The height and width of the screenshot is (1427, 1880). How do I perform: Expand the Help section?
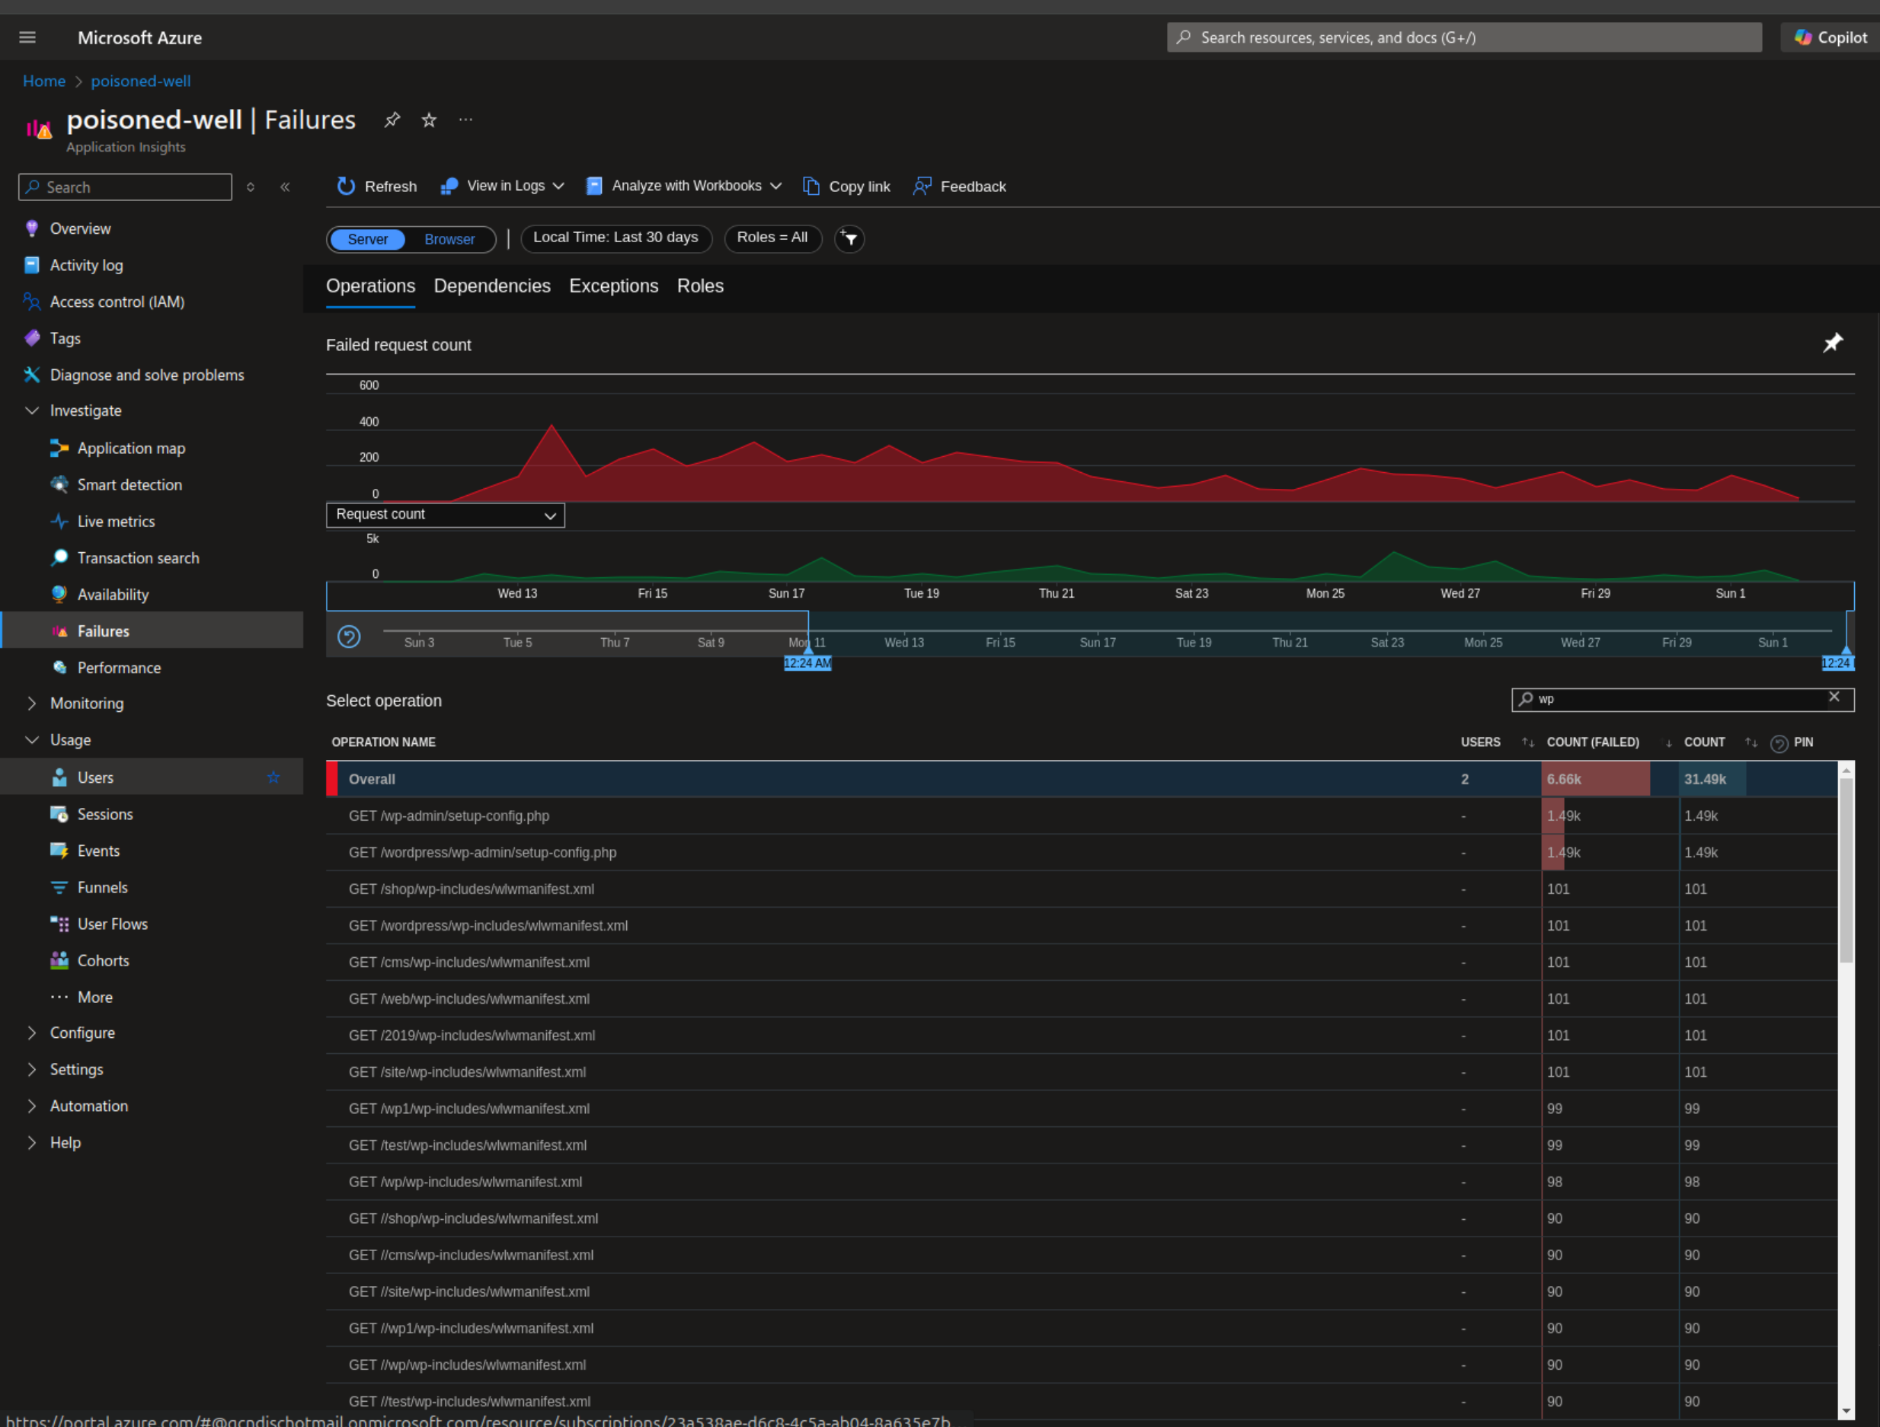[32, 1142]
